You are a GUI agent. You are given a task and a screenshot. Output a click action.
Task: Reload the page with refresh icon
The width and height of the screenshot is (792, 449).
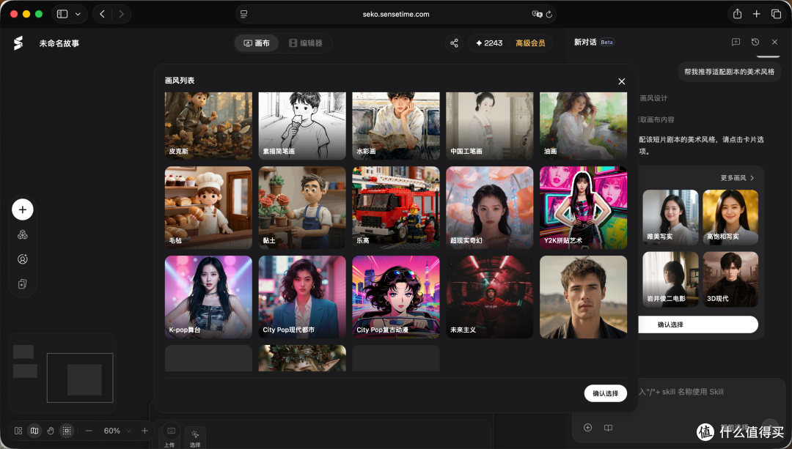(x=549, y=14)
